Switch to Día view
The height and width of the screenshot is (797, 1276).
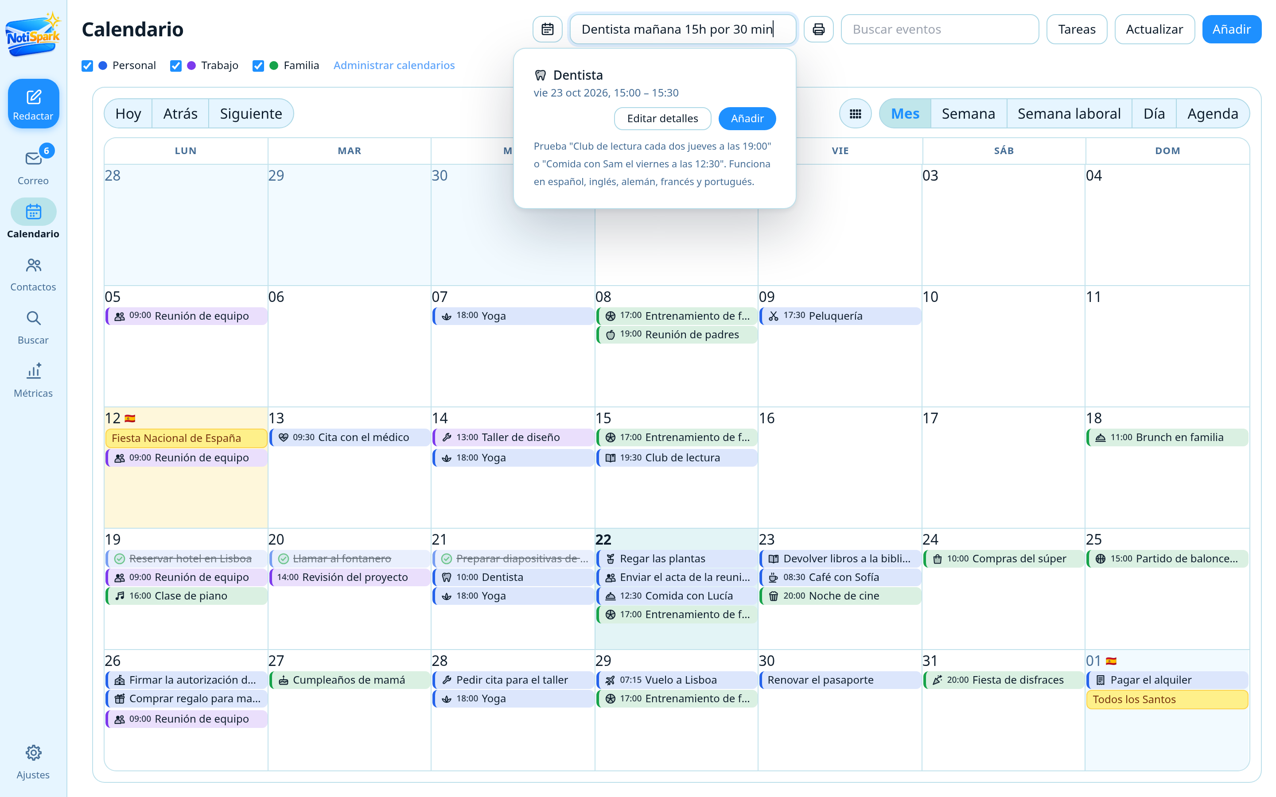(1154, 113)
